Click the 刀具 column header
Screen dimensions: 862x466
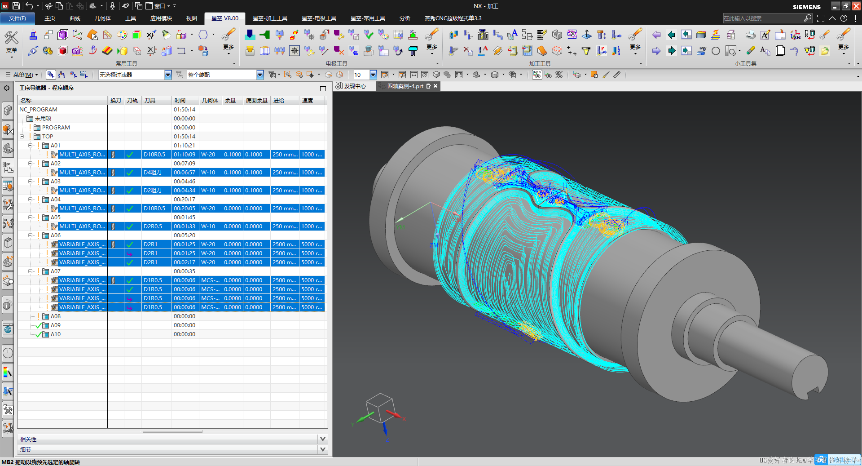pos(156,100)
